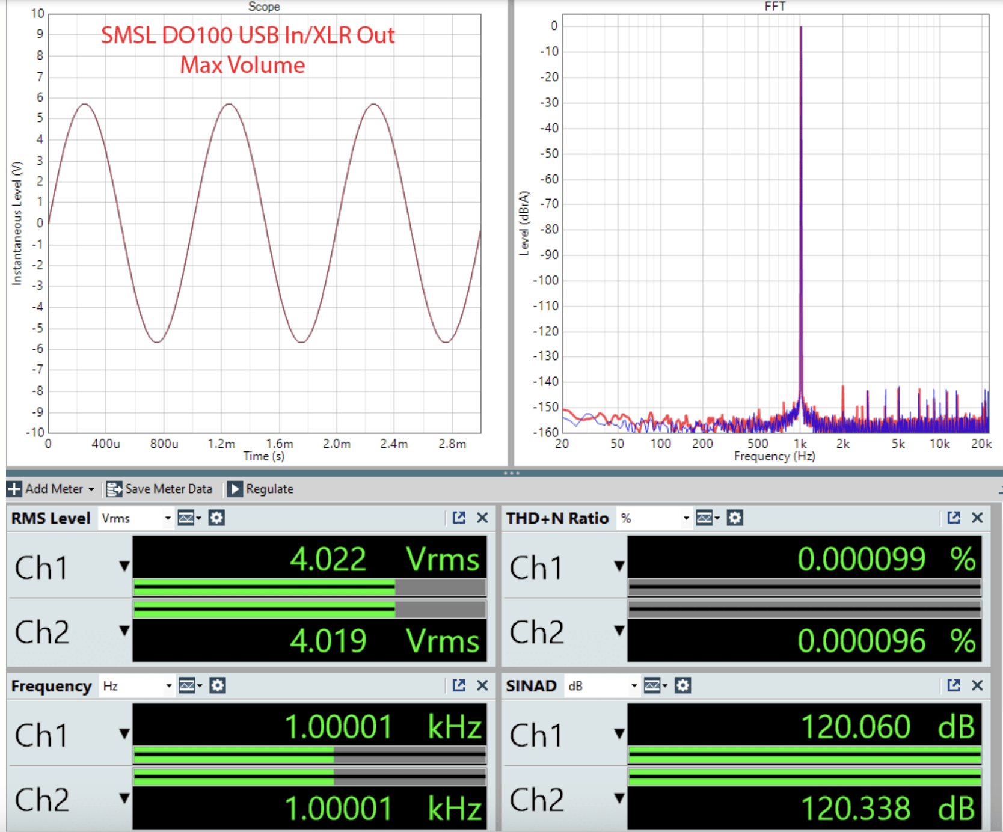Close the THD+N Ratio meter
Screen dimensions: 1003x832
pyautogui.click(x=977, y=518)
